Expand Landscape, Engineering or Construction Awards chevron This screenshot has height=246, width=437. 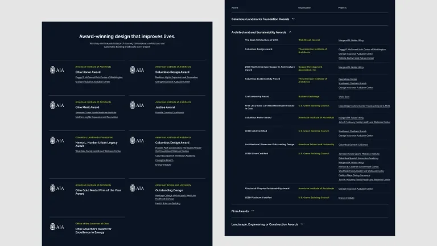click(x=302, y=224)
